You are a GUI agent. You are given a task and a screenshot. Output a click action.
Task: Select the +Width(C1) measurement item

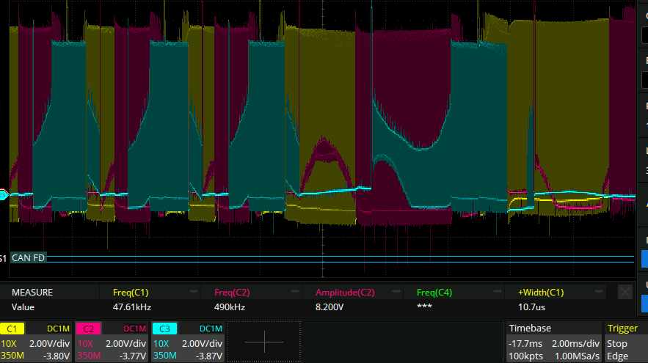tap(543, 292)
